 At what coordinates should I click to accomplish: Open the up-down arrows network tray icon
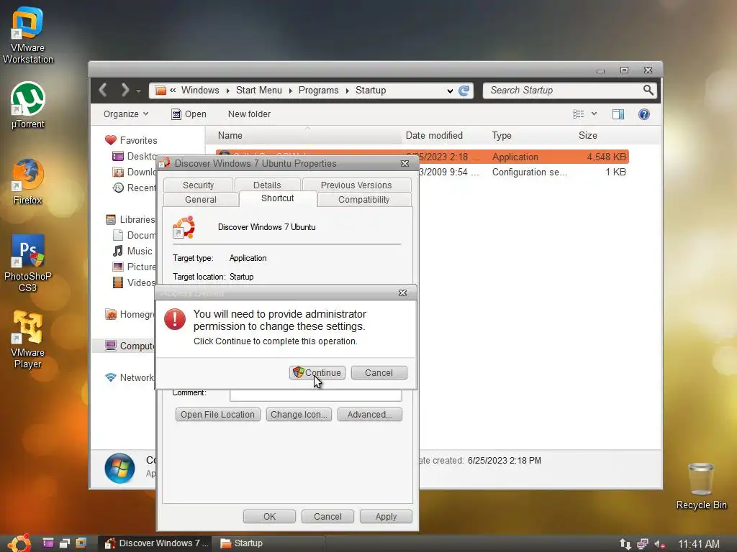[x=625, y=544]
